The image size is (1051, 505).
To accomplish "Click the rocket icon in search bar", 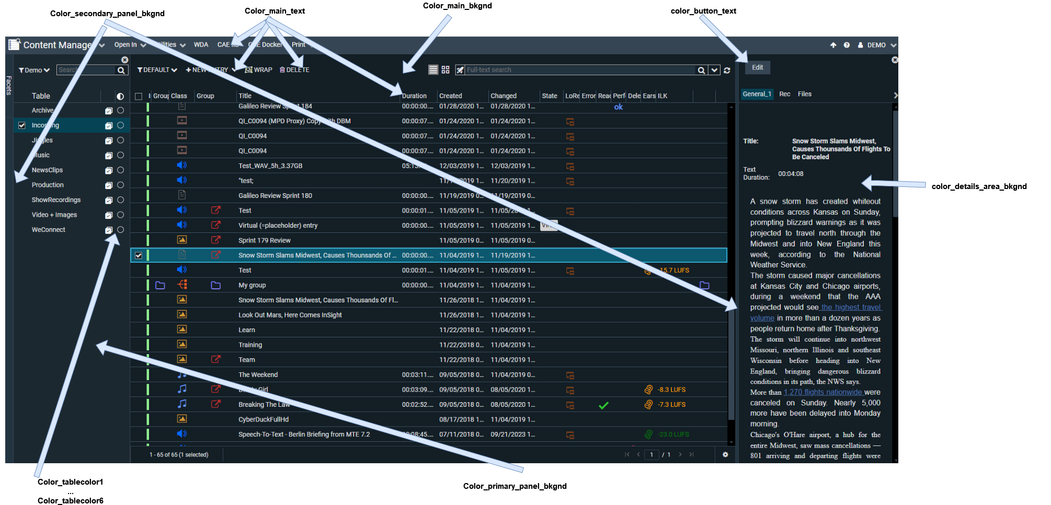I will click(x=460, y=70).
